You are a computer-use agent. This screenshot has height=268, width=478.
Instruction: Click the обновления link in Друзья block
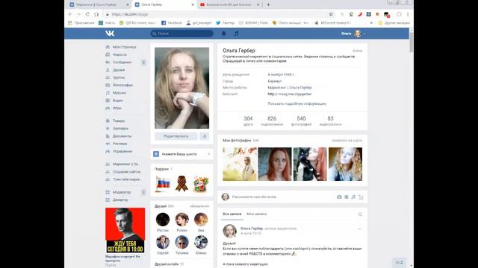(199, 206)
